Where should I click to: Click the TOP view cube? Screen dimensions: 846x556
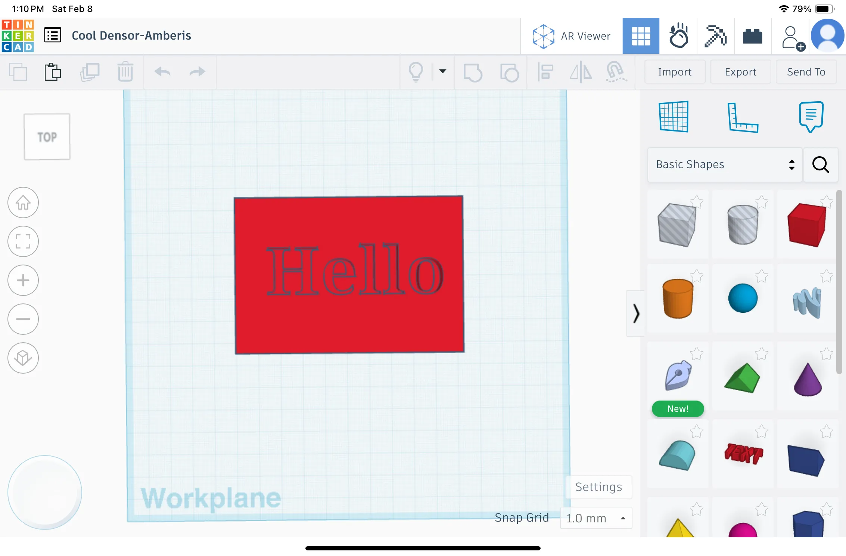[47, 137]
